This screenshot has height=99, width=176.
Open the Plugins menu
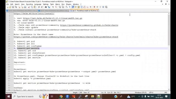coord(69,4)
